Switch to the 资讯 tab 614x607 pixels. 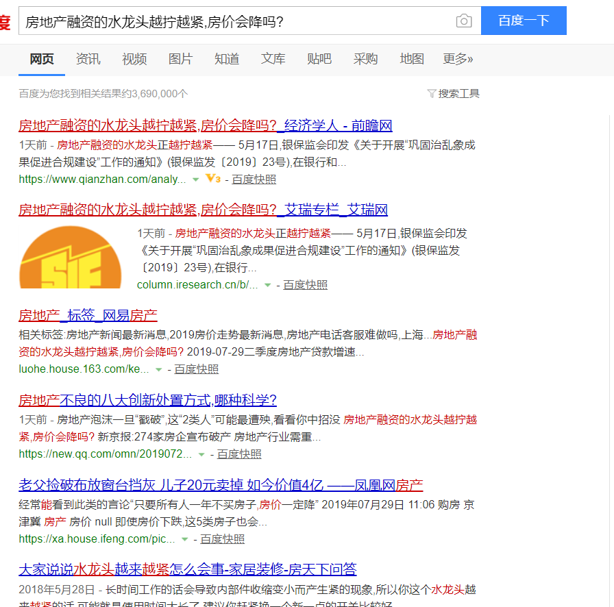pos(88,59)
